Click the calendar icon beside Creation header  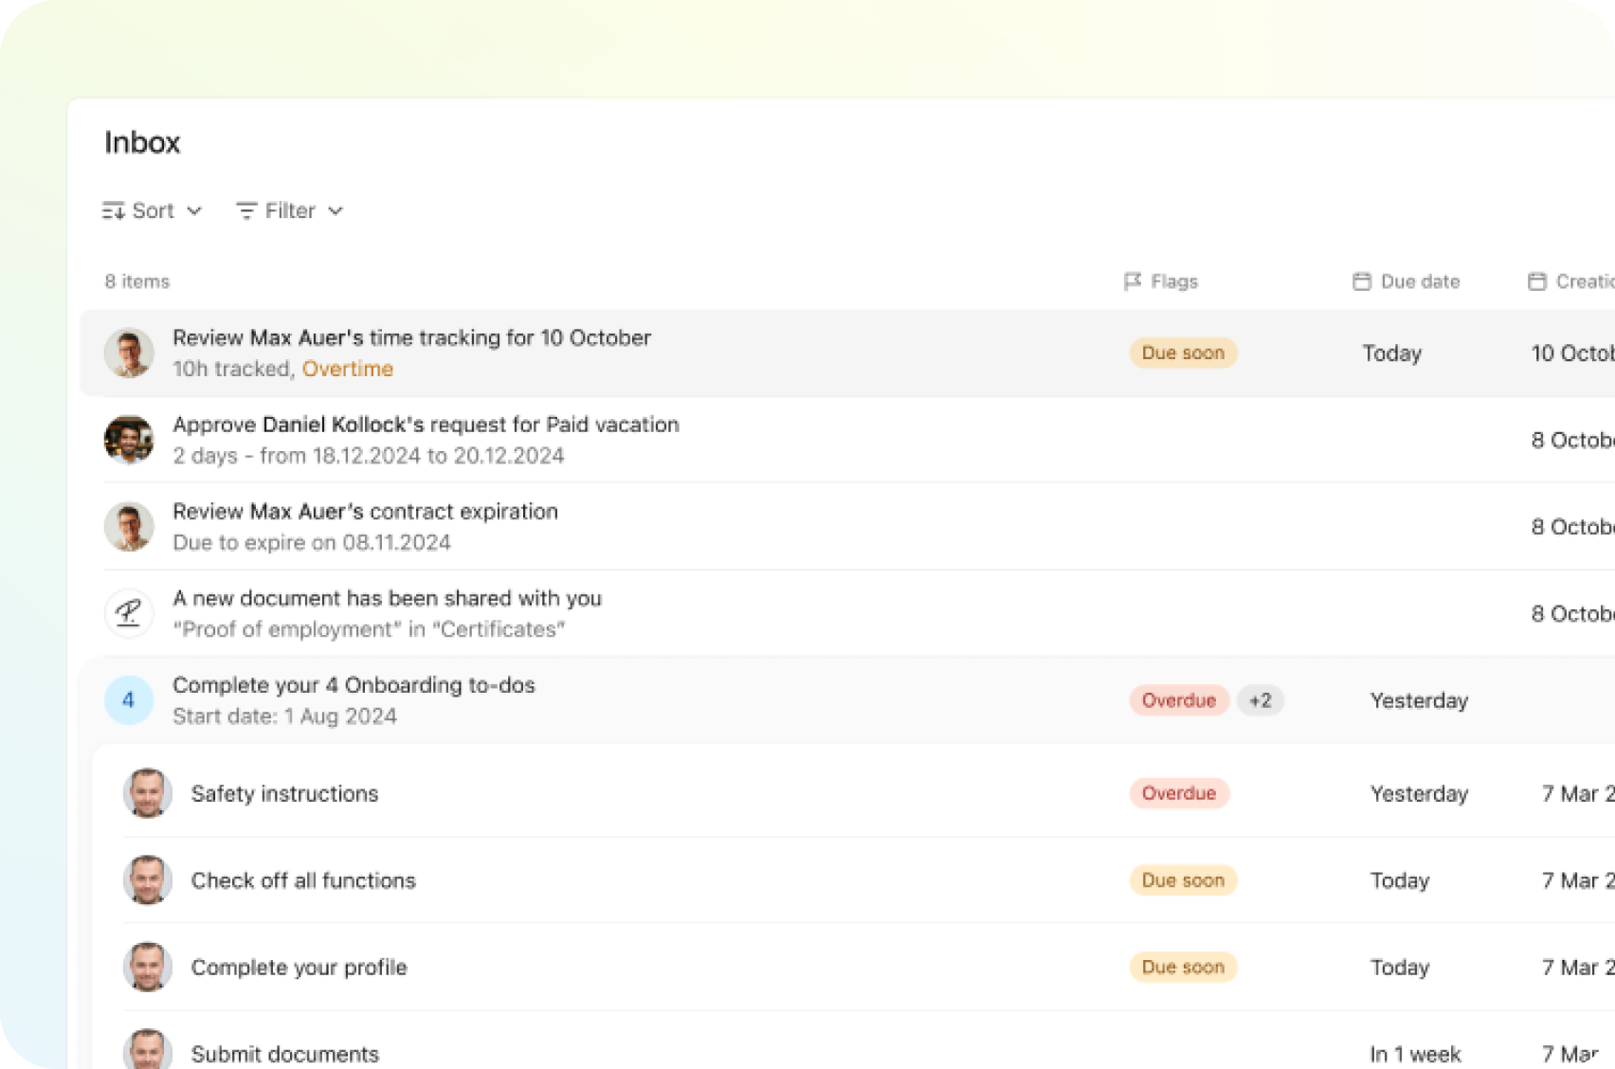(1537, 281)
